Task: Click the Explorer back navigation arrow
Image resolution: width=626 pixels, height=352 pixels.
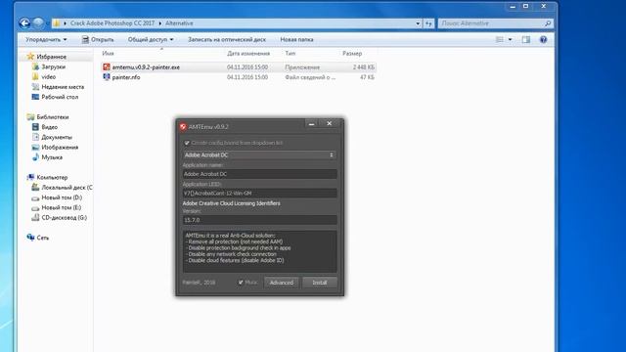Action: tap(24, 23)
